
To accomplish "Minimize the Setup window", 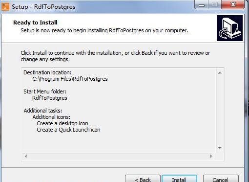I will (x=202, y=5).
